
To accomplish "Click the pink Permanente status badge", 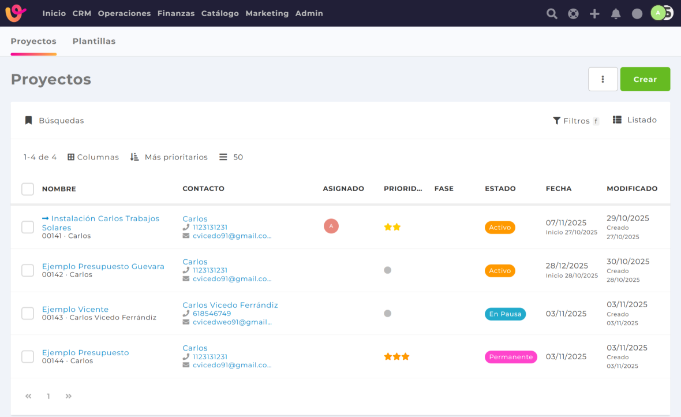I will (x=511, y=357).
